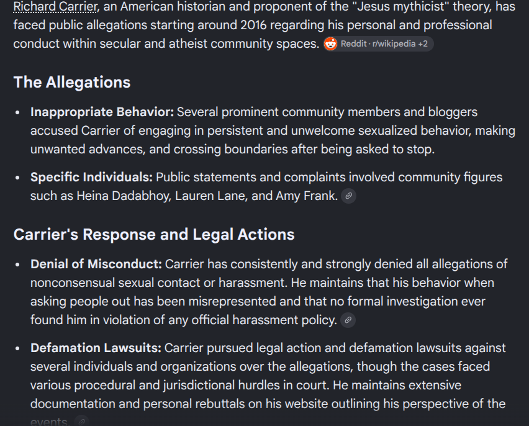Click partially visible link icon after events
This screenshot has width=529, height=426.
(81, 421)
